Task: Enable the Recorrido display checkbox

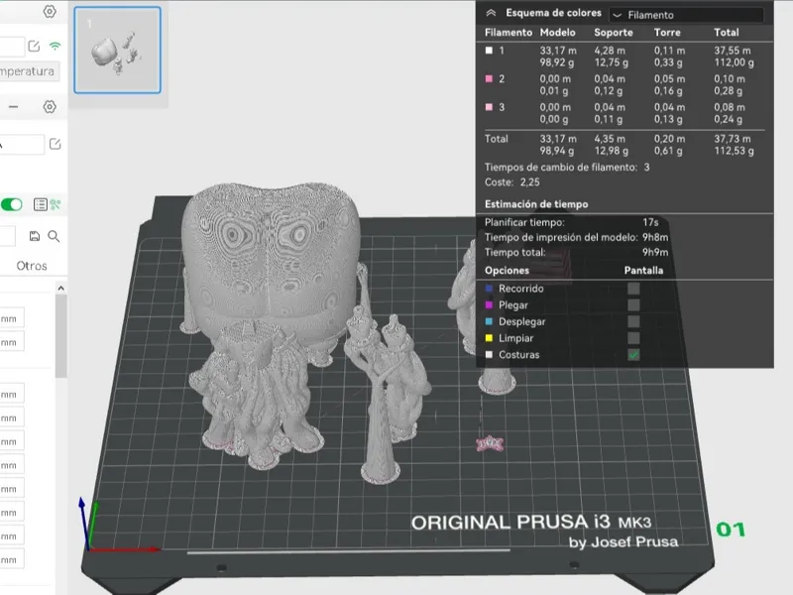Action: (x=633, y=289)
